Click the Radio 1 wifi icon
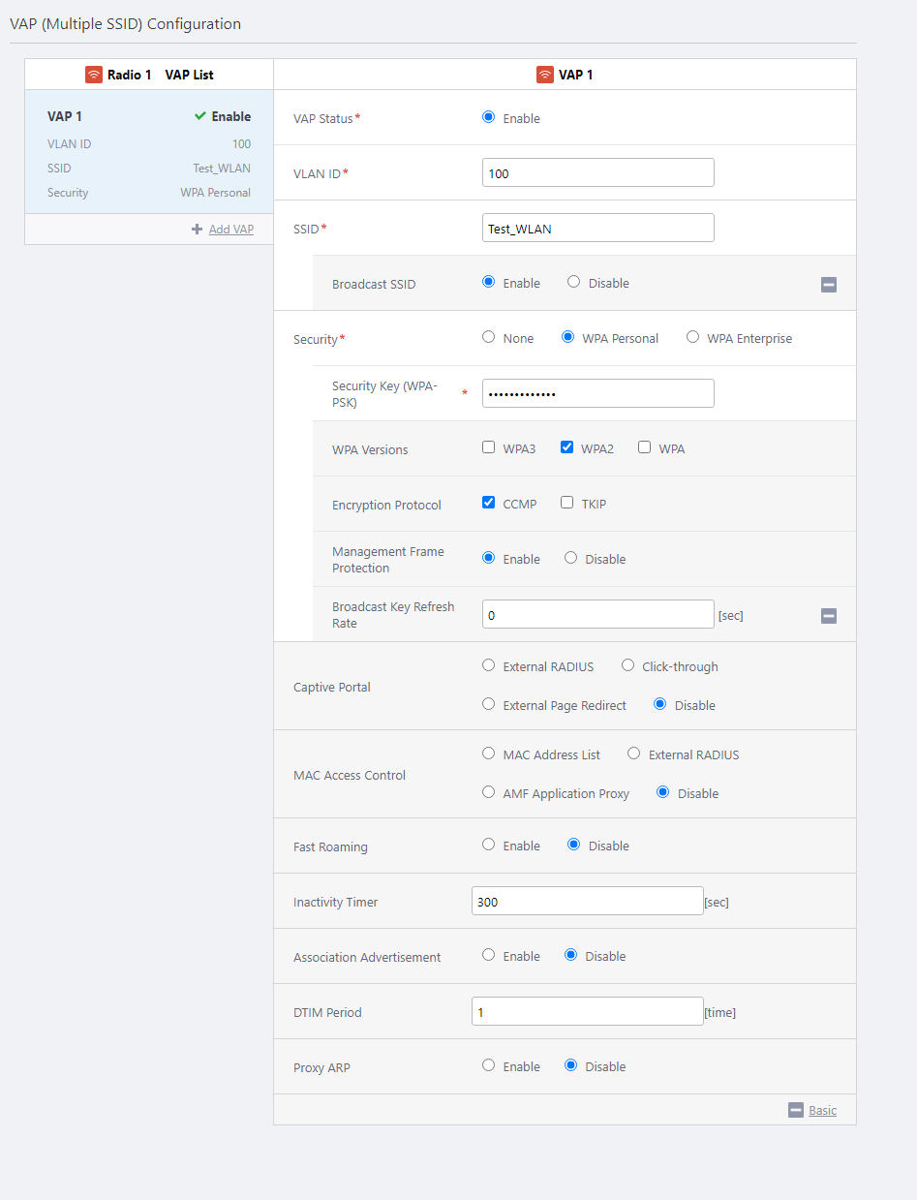The width and height of the screenshot is (917, 1200). point(93,75)
